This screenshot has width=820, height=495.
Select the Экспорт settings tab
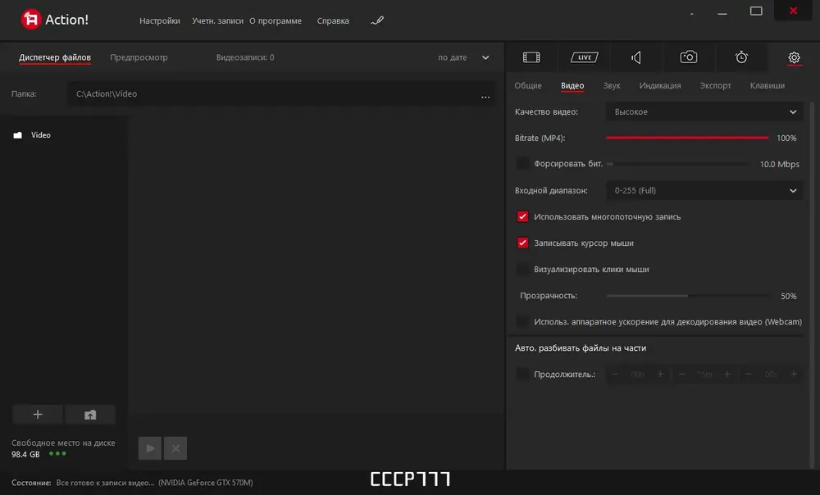715,85
